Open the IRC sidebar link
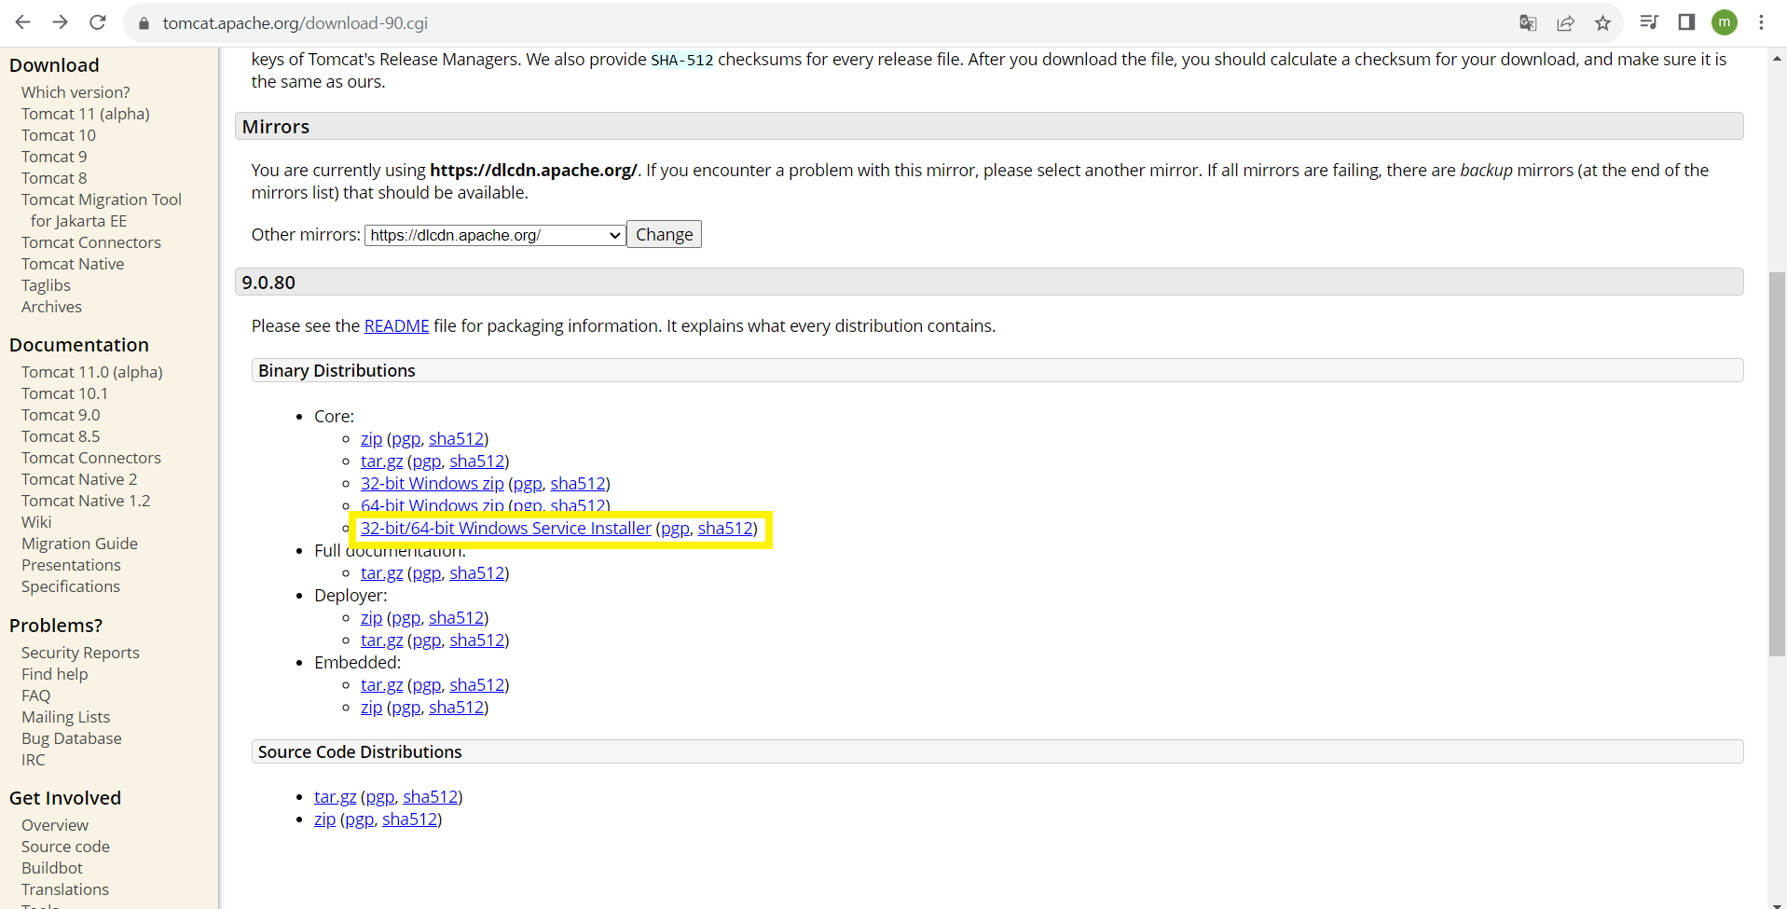The image size is (1787, 909). point(34,760)
